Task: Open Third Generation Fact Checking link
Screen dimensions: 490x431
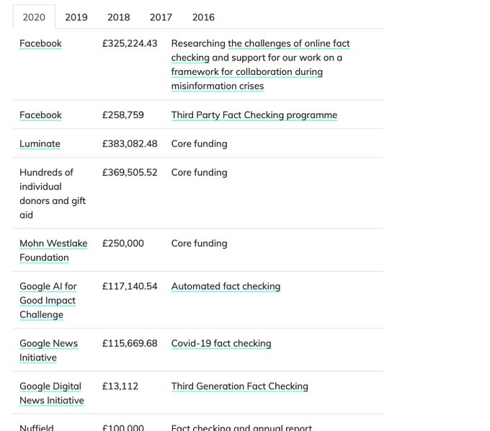Action: coord(240,386)
